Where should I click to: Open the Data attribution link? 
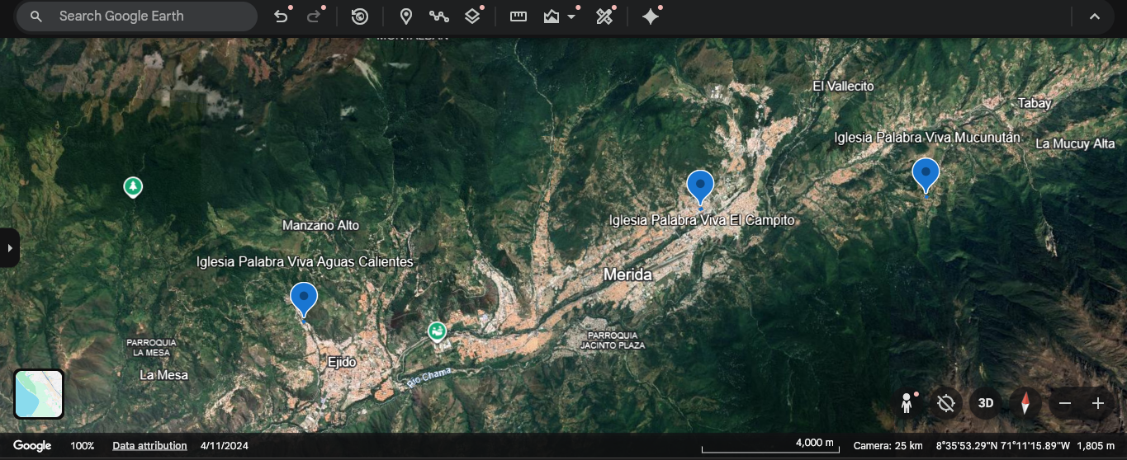[149, 446]
